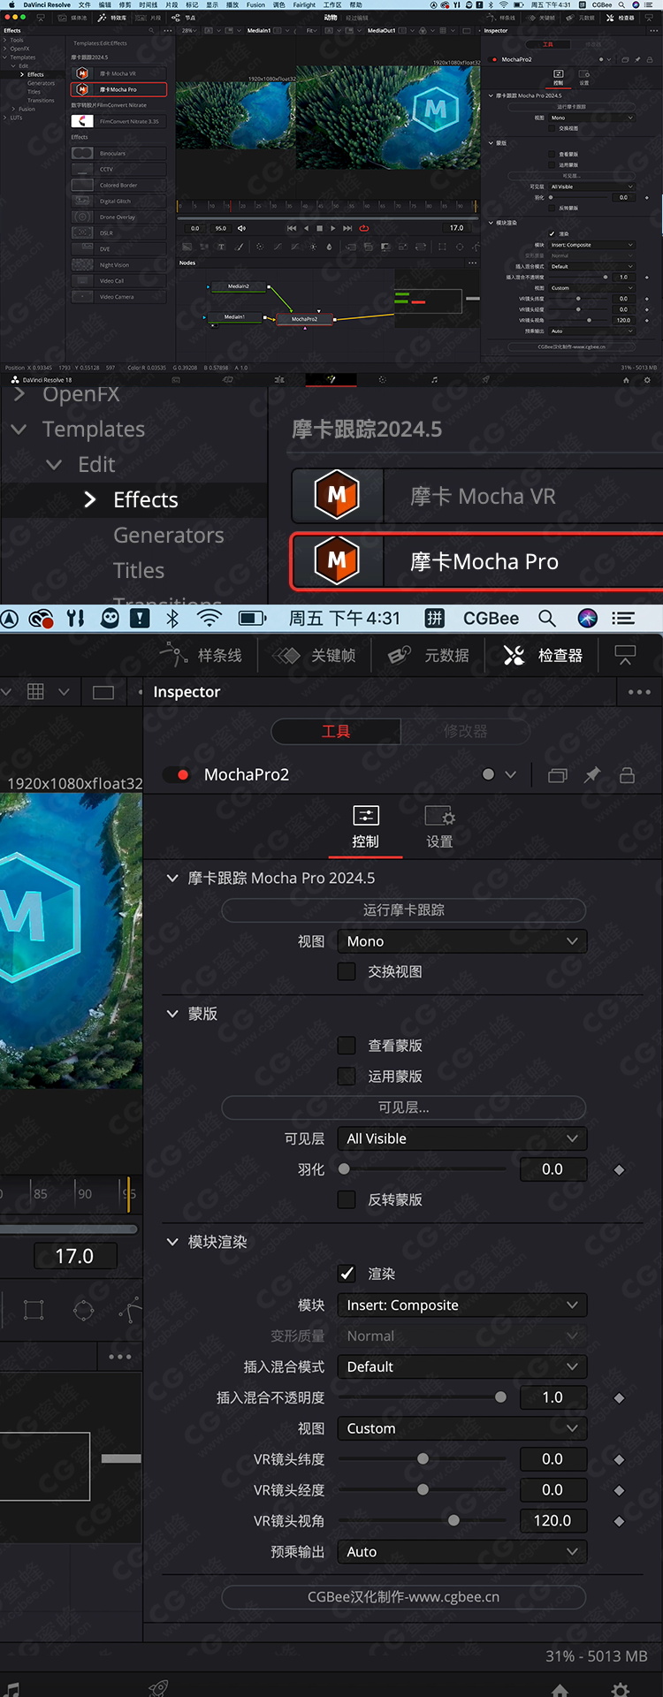Viewport: 663px width, 1697px height.
Task: Open the enlarged 视图 Custom dropdown
Action: (462, 1428)
